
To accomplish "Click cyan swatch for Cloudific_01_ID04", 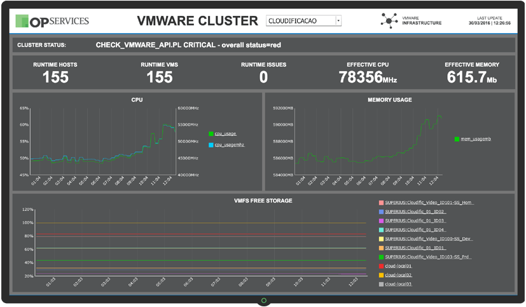I will pyautogui.click(x=381, y=229).
